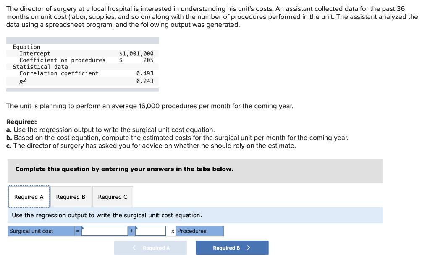Click the 0.243 R-squared value
This screenshot has height=268, width=430.
pos(145,81)
